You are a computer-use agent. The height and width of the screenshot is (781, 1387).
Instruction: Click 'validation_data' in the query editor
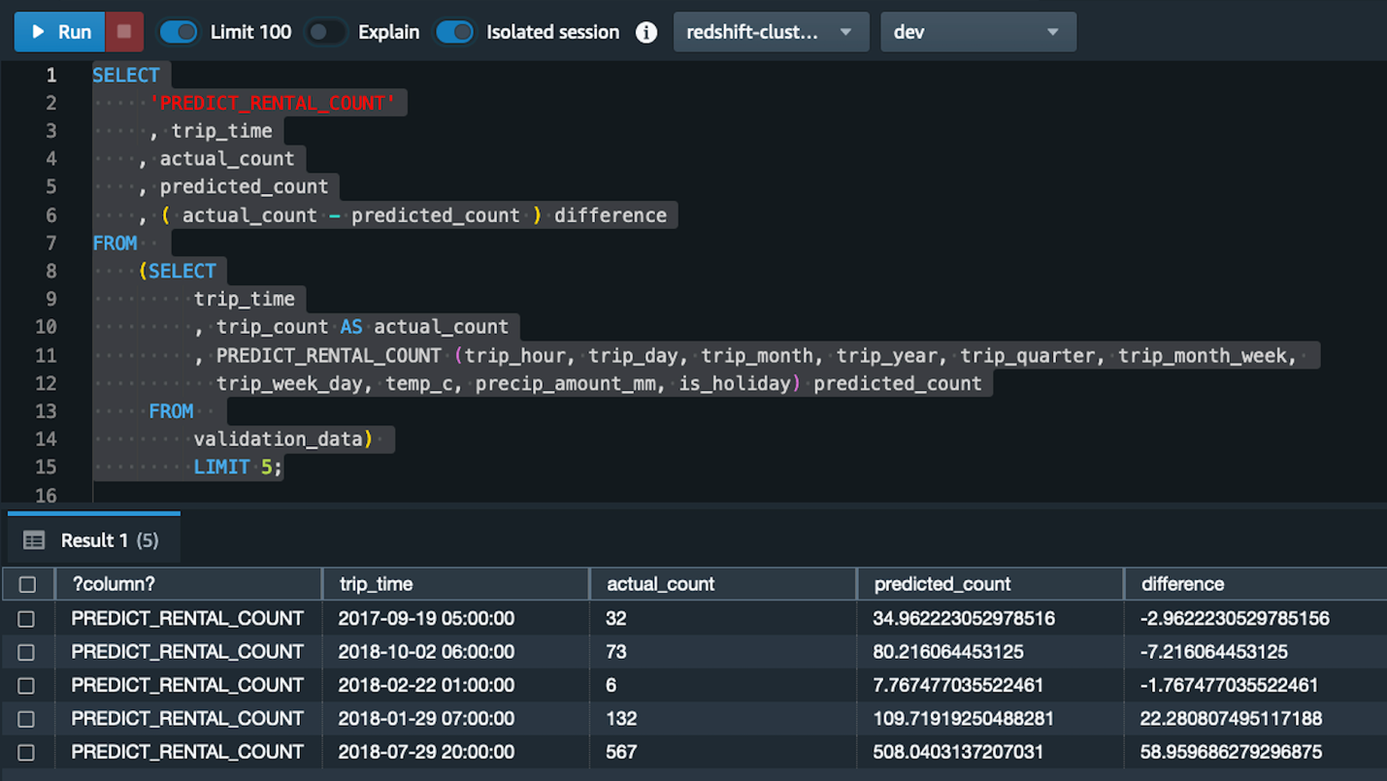coord(279,439)
